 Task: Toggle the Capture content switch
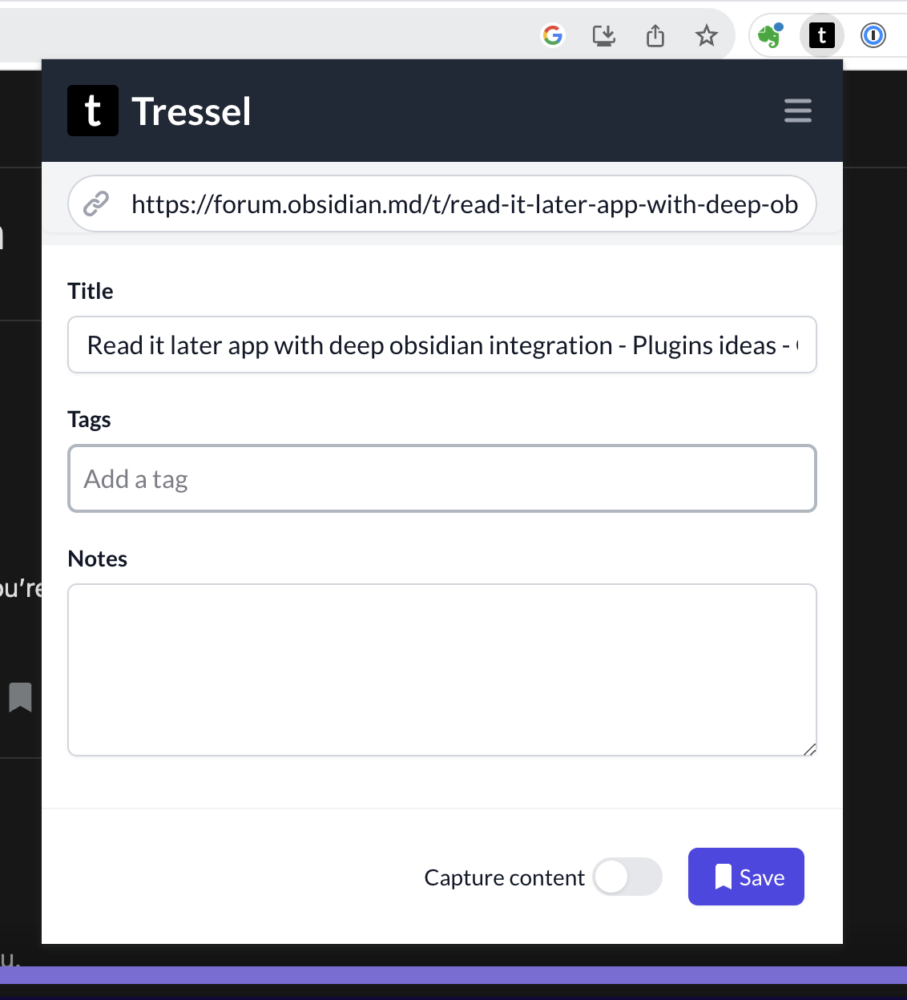click(628, 877)
